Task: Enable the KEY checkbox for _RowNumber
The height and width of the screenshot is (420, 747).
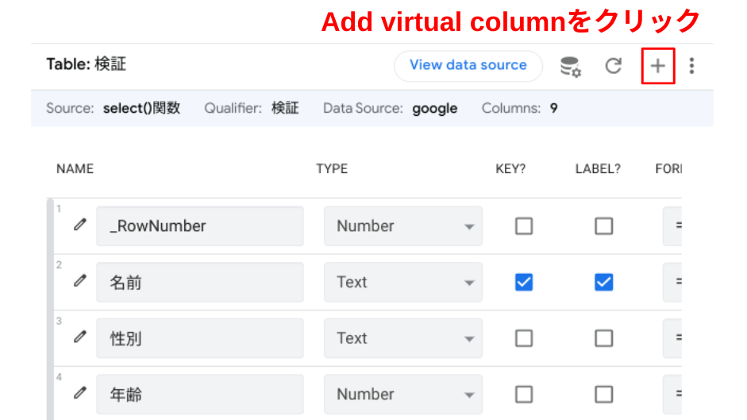Action: [x=524, y=226]
